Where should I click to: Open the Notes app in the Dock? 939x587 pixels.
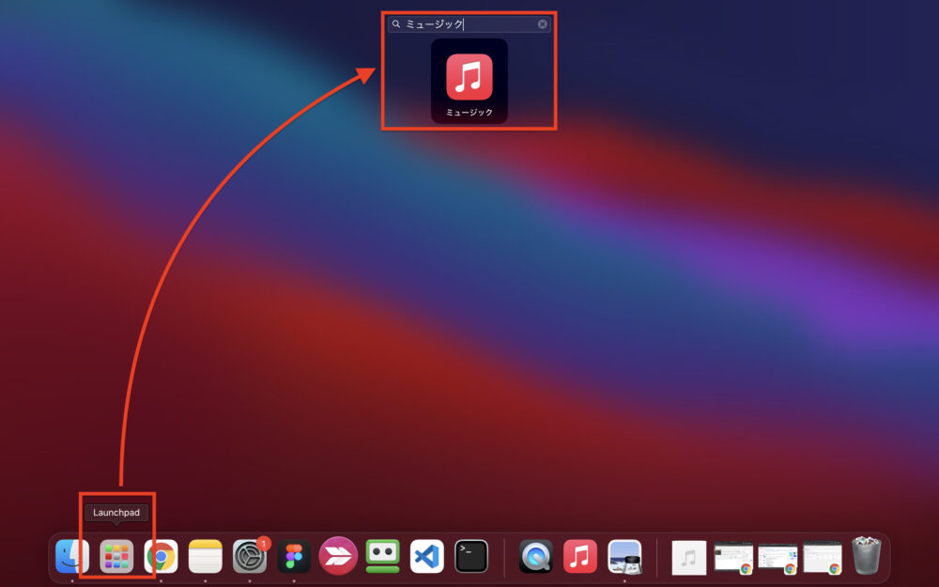click(x=206, y=556)
